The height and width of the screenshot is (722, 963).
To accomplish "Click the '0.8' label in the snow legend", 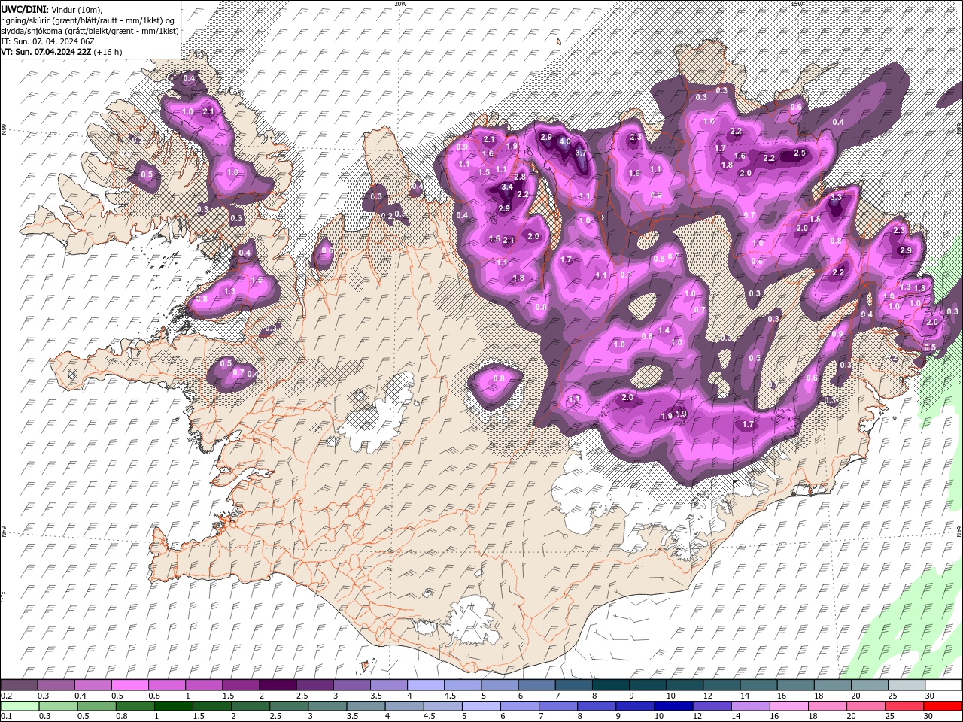I will tap(153, 696).
